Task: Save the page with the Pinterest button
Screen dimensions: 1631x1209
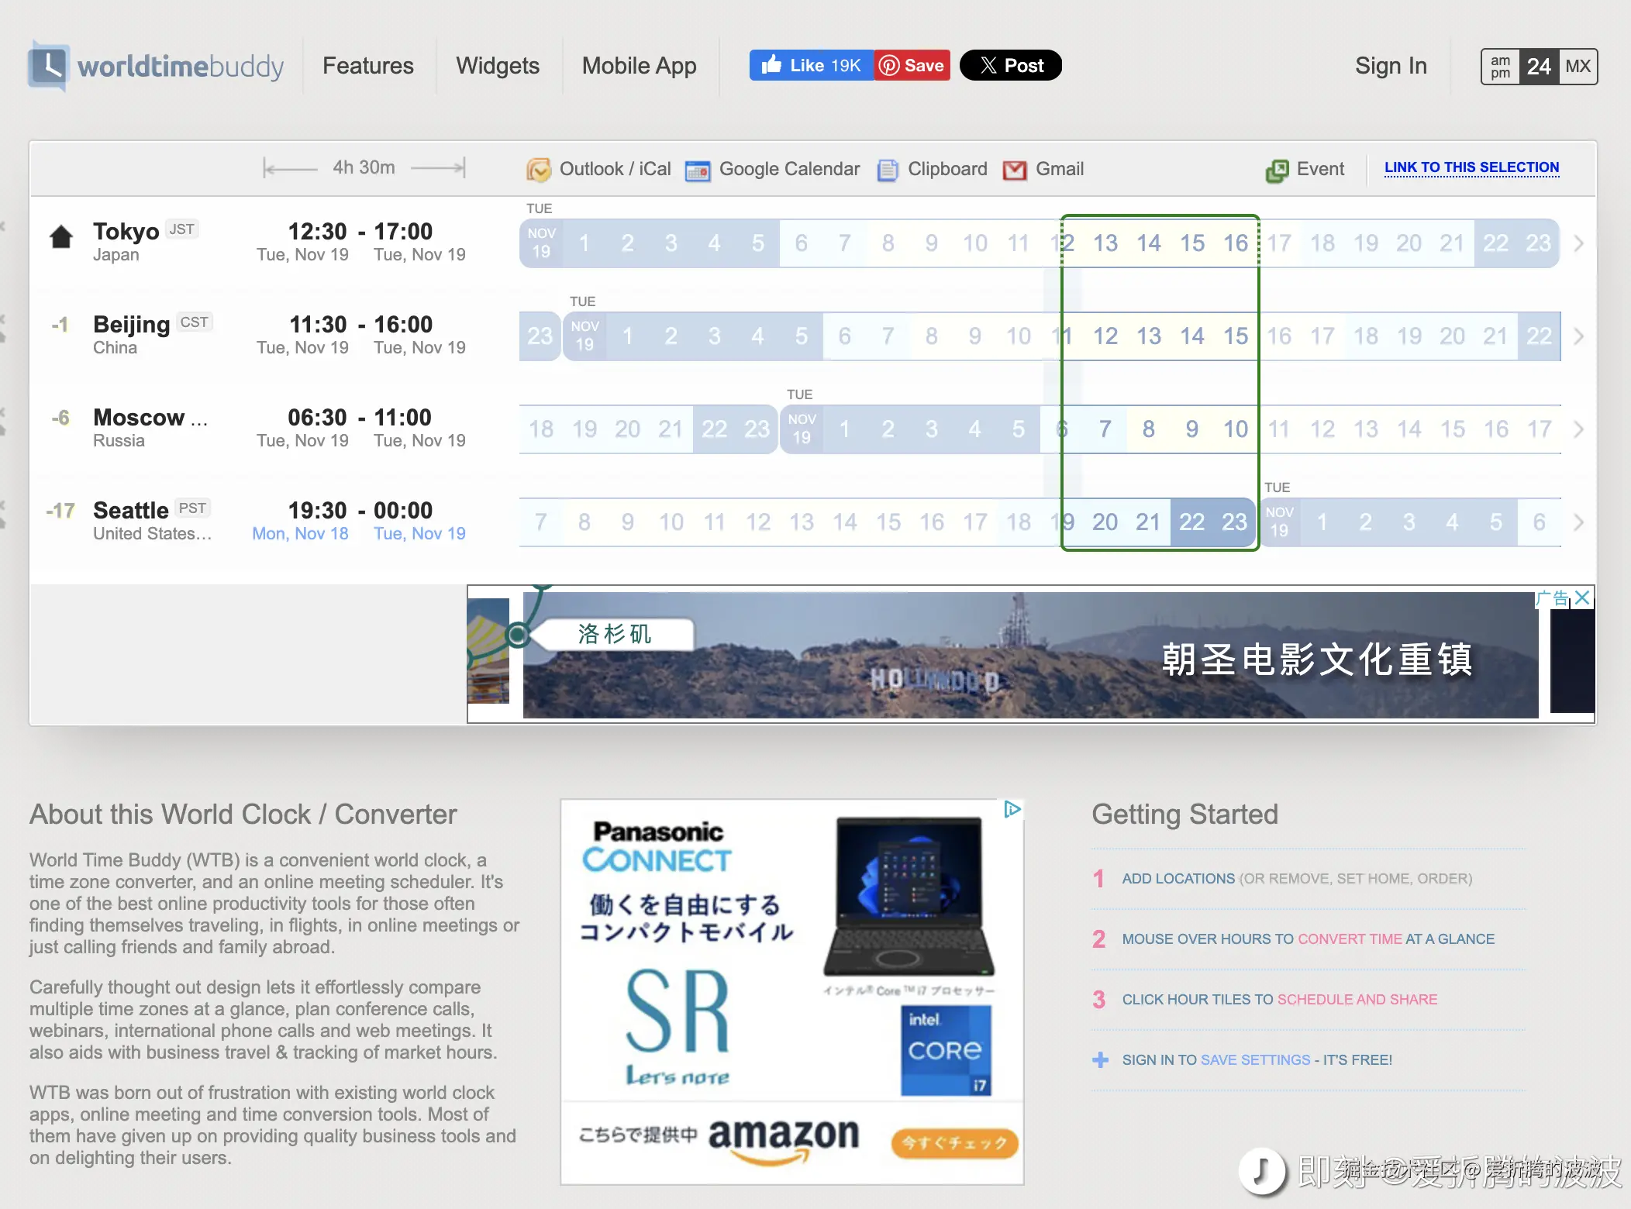Action: (912, 65)
